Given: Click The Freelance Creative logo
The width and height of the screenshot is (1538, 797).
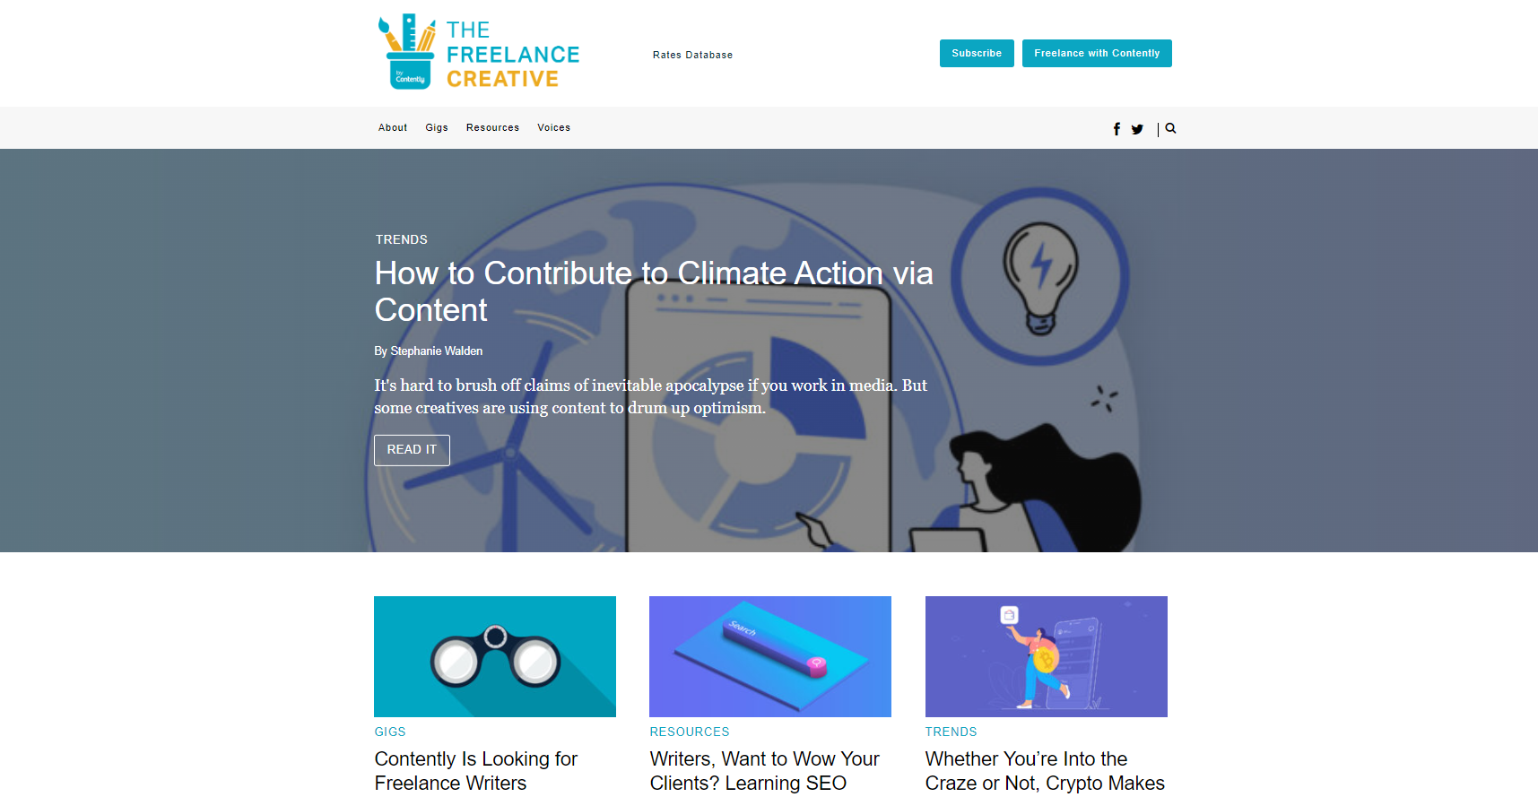Looking at the screenshot, I should pyautogui.click(x=478, y=53).
